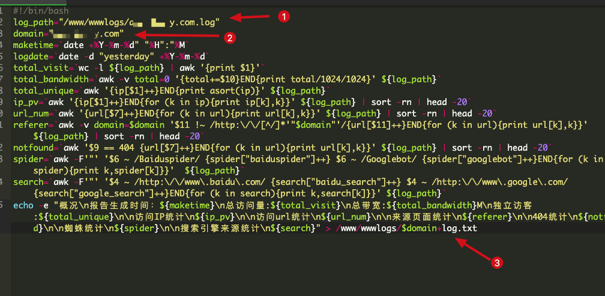Image resolution: width=605 pixels, height=296 pixels.
Task: Click the red circle annotation numbered 3
Action: point(496,262)
